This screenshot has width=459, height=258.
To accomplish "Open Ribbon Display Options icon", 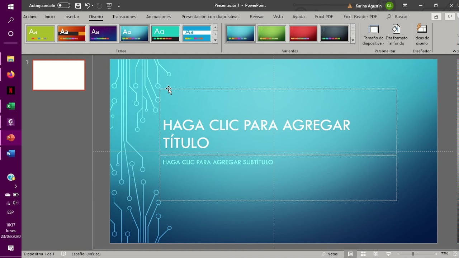I will (x=405, y=6).
